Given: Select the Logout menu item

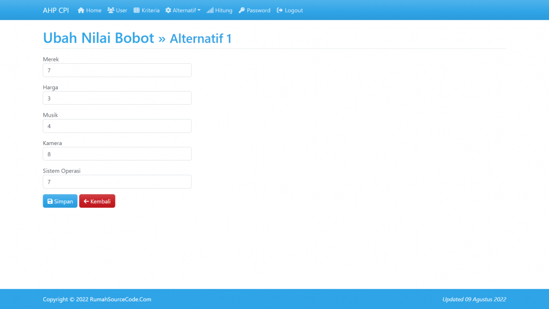Looking at the screenshot, I should click(289, 10).
